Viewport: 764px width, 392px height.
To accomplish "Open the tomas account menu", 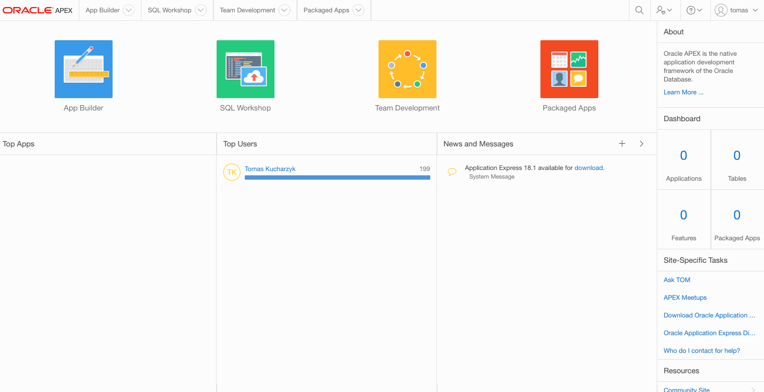I will (x=737, y=10).
